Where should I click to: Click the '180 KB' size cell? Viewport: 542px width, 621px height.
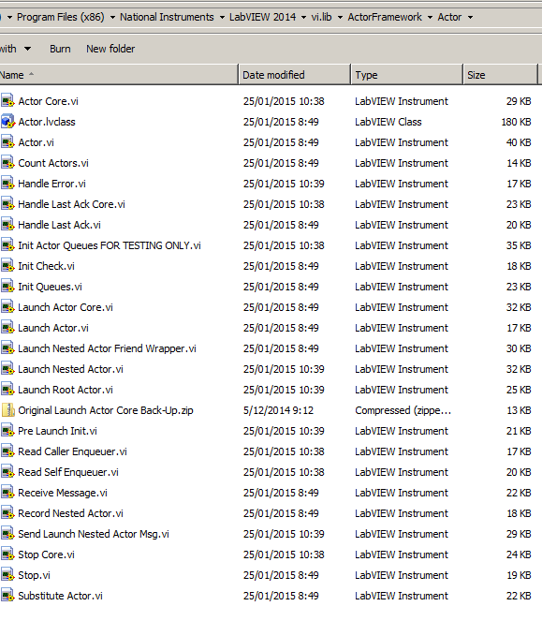click(516, 122)
